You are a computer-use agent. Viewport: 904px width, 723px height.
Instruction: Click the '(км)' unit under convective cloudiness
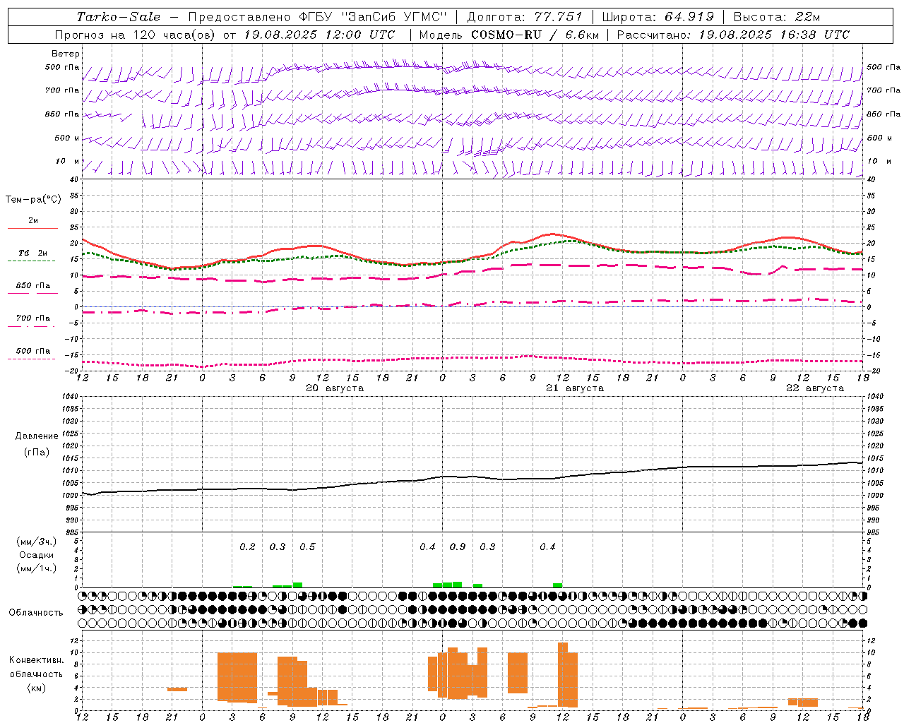coord(36,688)
